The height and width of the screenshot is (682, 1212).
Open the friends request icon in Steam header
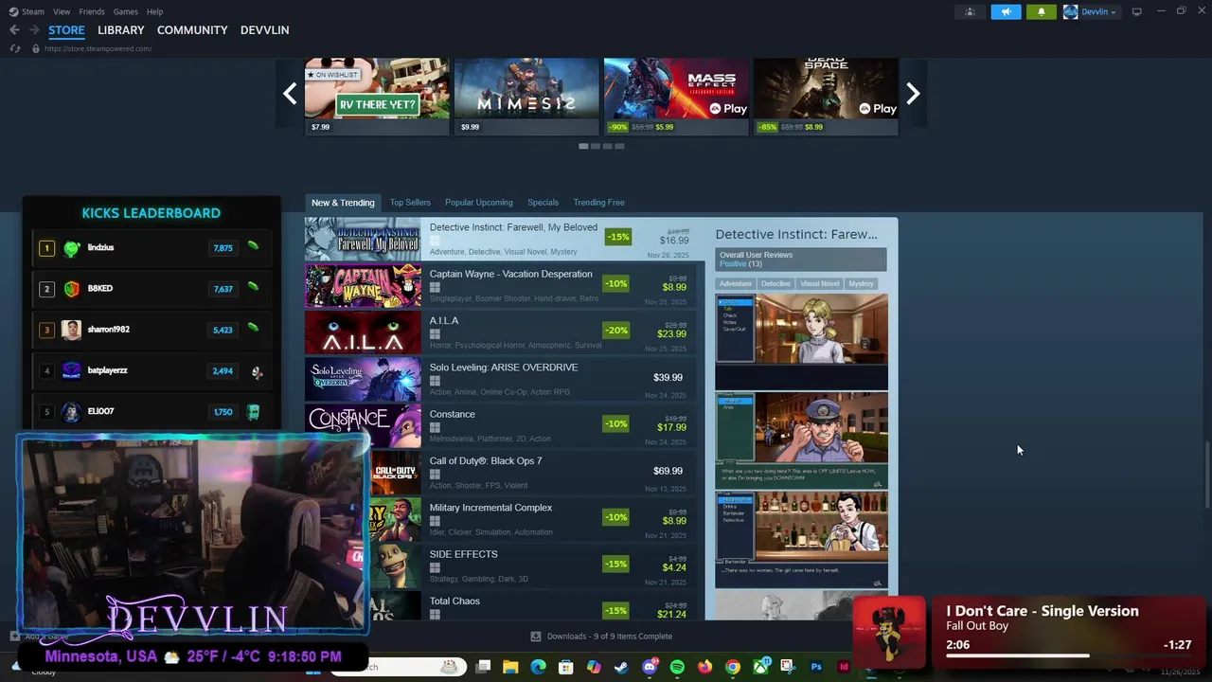pos(970,11)
